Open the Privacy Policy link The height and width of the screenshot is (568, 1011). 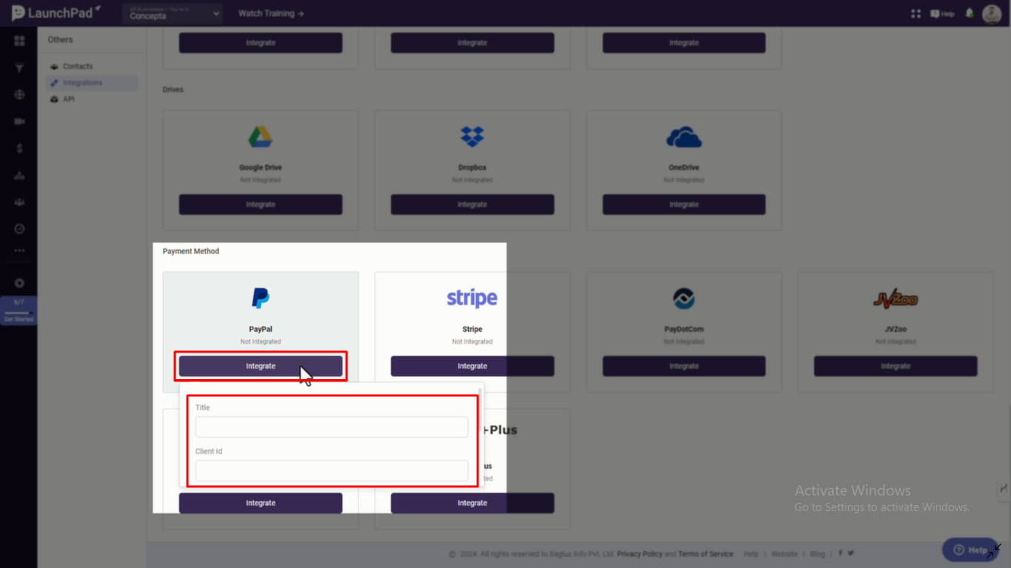coord(639,554)
